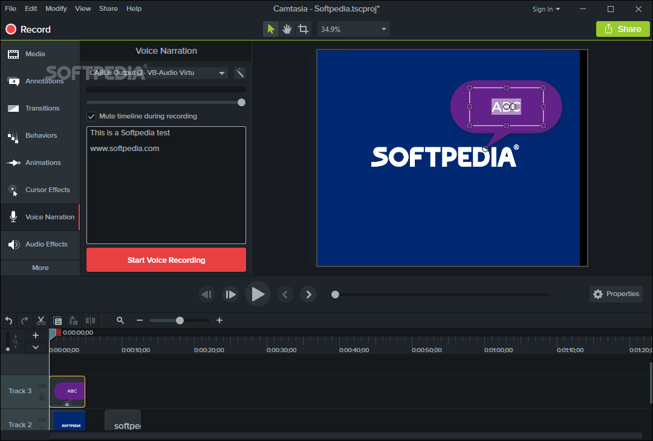Copy the selected timeline clip
Viewport: 653px width, 441px height.
[x=57, y=321]
